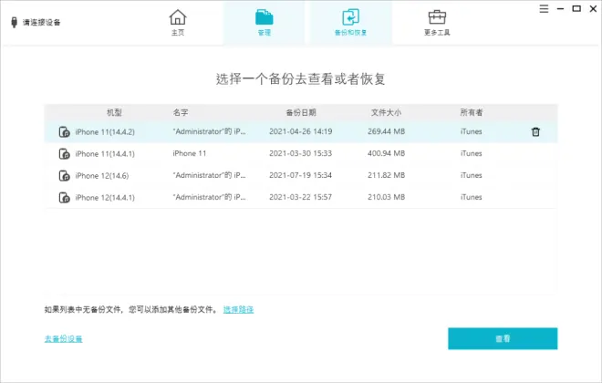
Task: Click the 机型 column header
Action: tap(114, 112)
